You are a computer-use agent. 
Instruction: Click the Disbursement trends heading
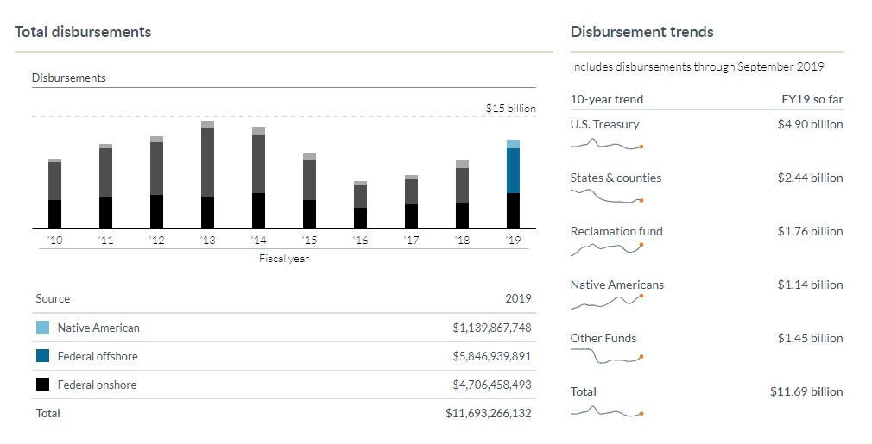(641, 32)
